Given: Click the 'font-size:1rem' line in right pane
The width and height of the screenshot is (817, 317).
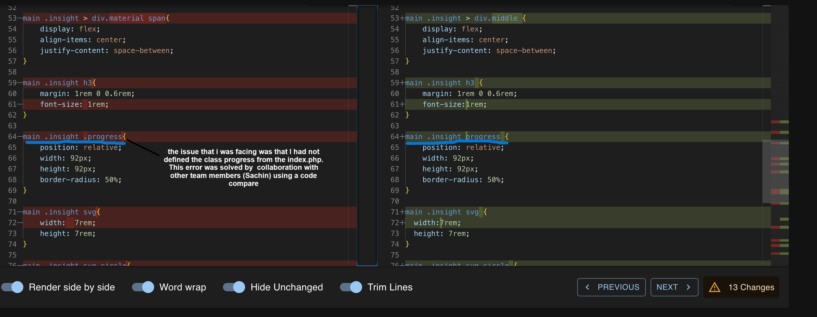Looking at the screenshot, I should [454, 104].
